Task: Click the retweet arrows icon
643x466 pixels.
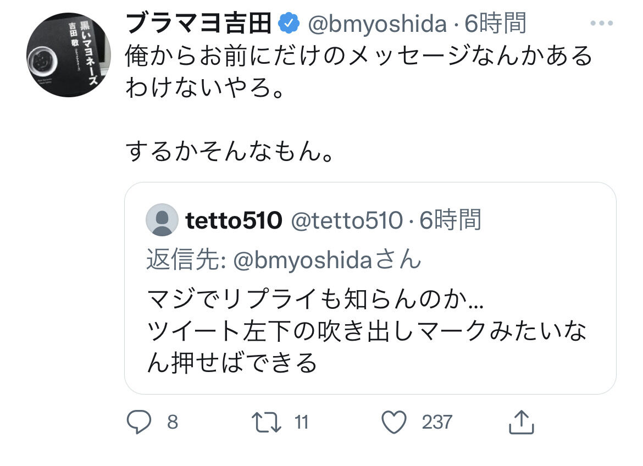Action: (x=267, y=423)
